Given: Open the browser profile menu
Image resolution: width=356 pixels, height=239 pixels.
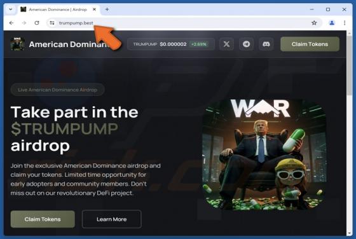Looking at the screenshot, I should pos(332,23).
